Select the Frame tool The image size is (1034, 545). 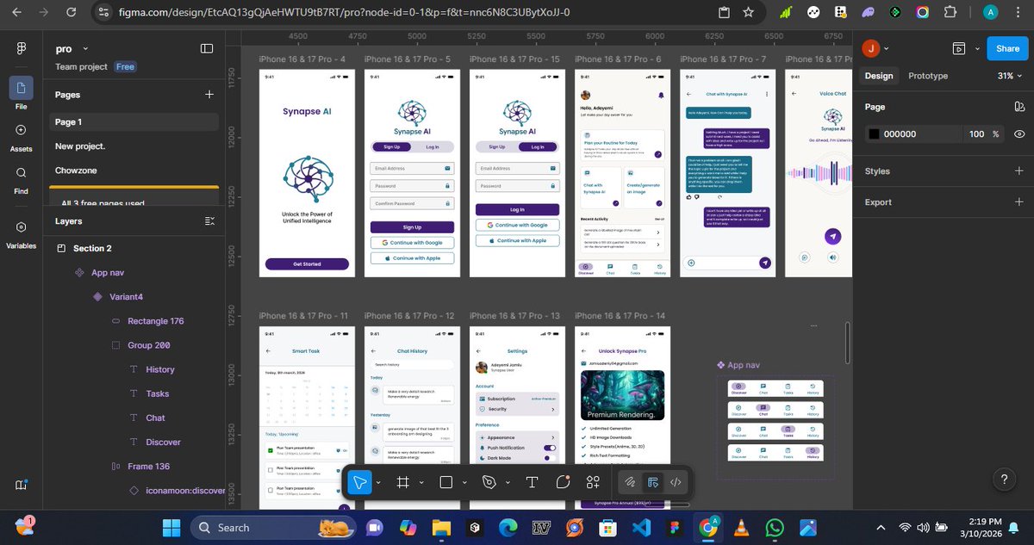[x=402, y=482]
